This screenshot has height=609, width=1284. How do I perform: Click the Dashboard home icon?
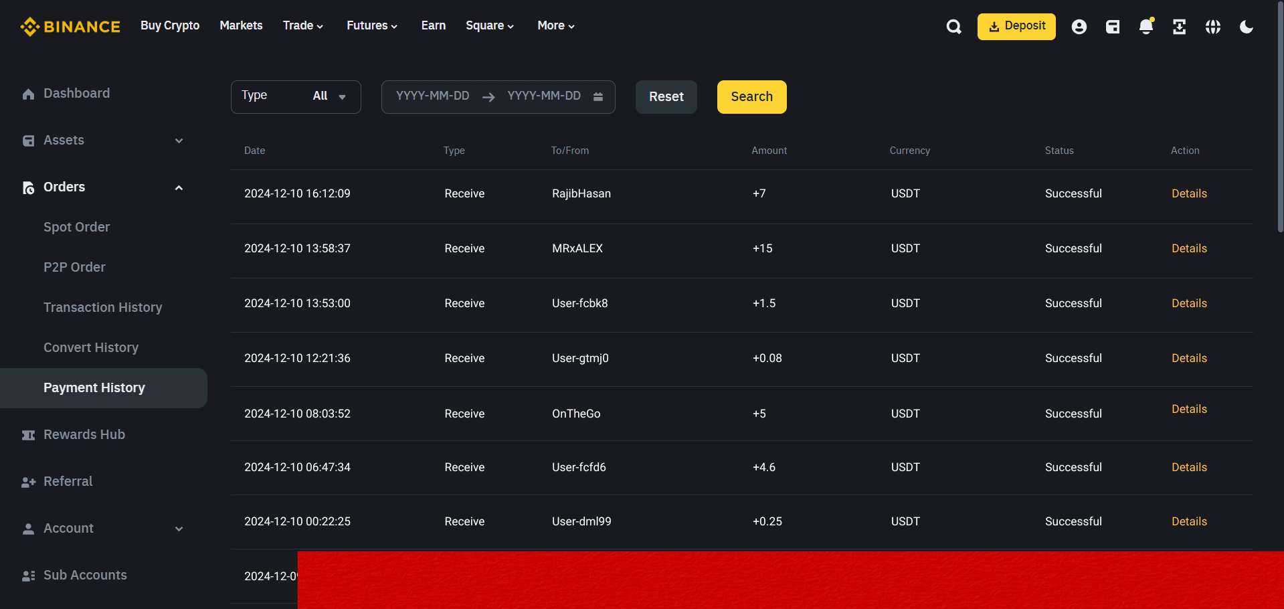point(28,94)
